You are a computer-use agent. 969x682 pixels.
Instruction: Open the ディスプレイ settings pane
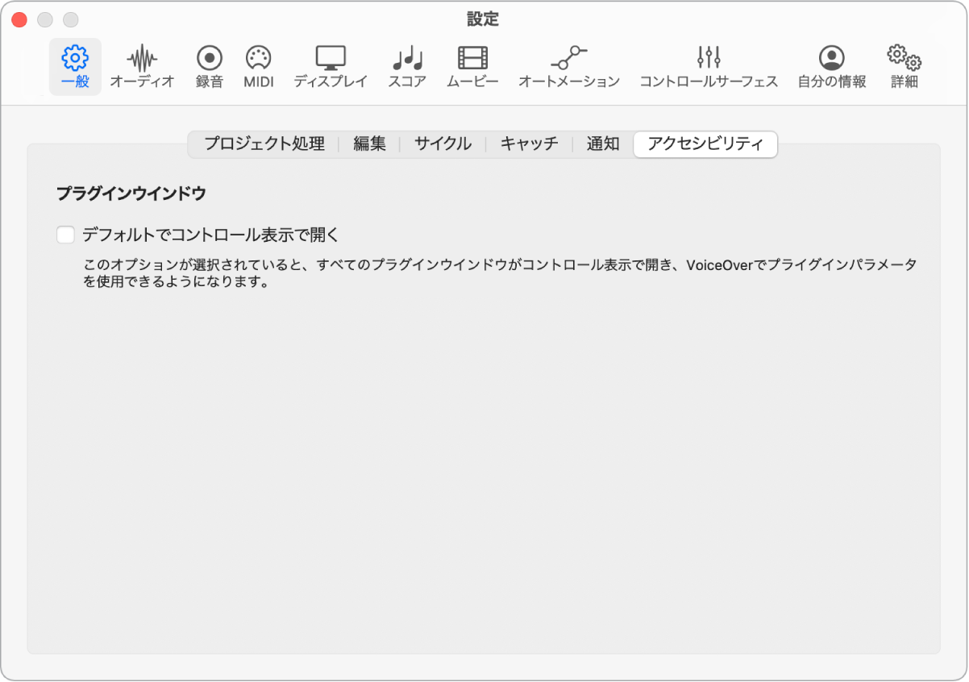331,64
